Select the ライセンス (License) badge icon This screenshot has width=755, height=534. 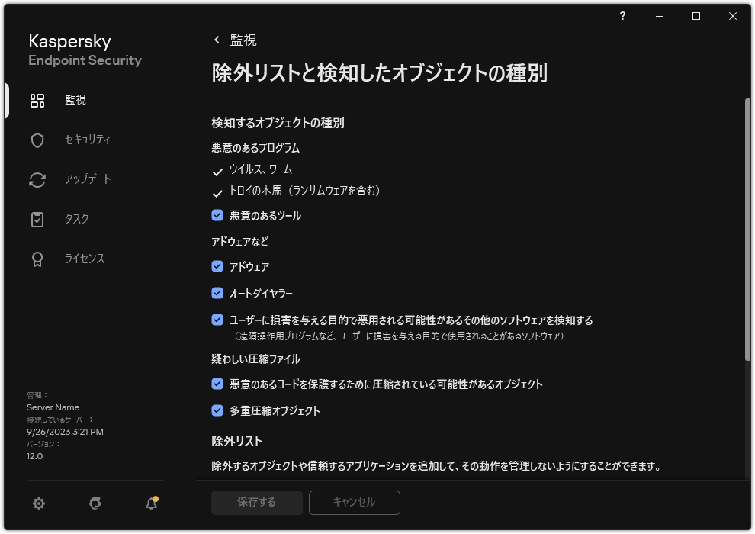coord(37,259)
